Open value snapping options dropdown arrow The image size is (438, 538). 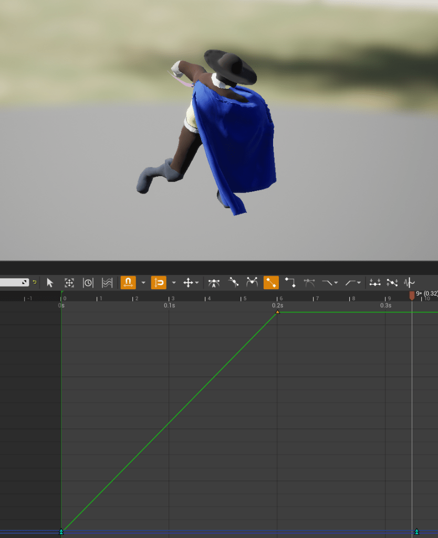[x=174, y=283]
